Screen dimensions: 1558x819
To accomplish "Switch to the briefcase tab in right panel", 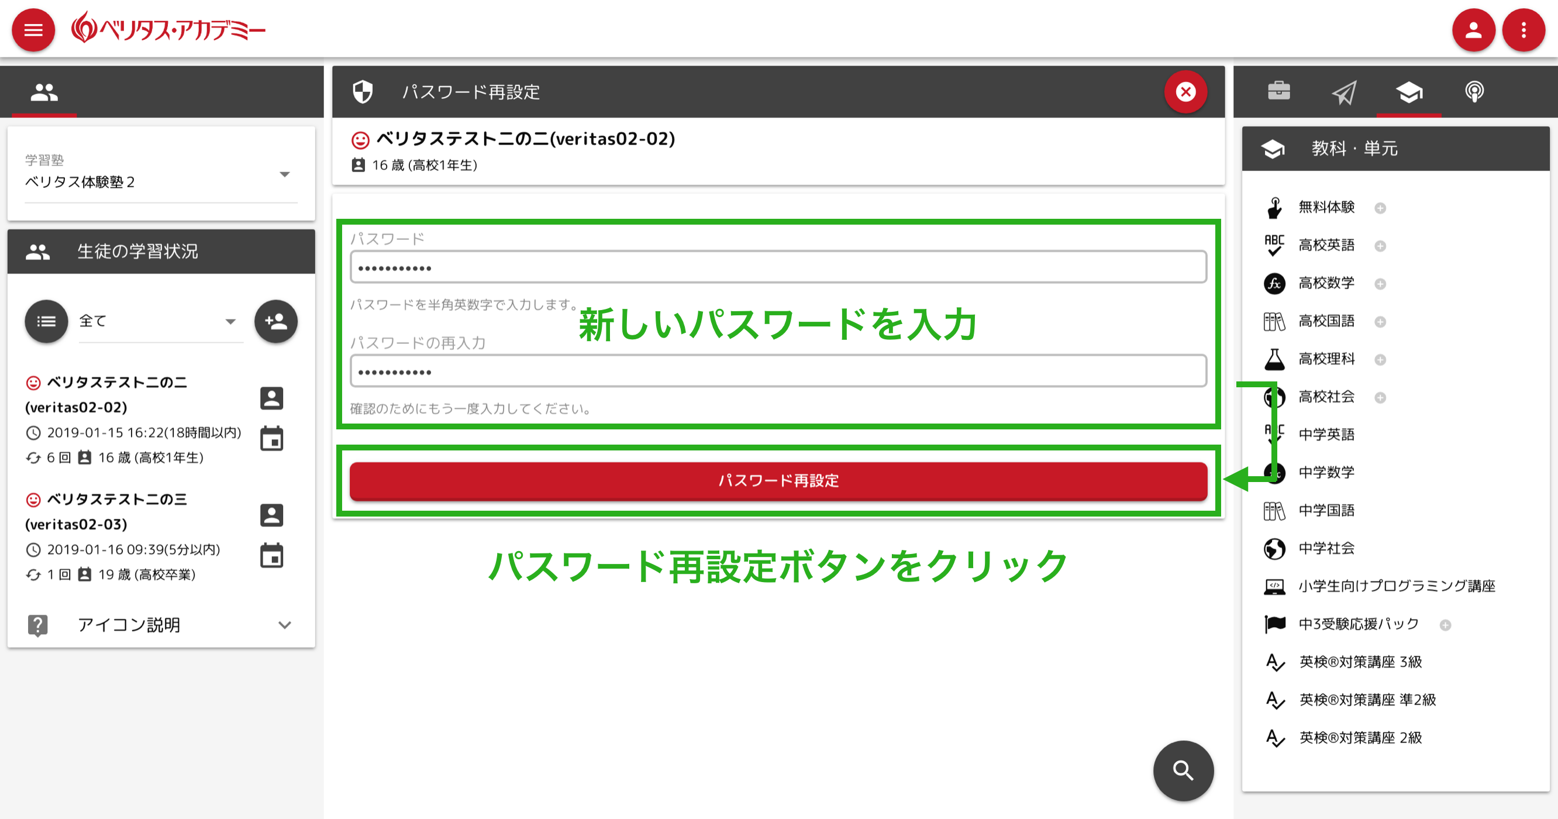I will pos(1278,92).
